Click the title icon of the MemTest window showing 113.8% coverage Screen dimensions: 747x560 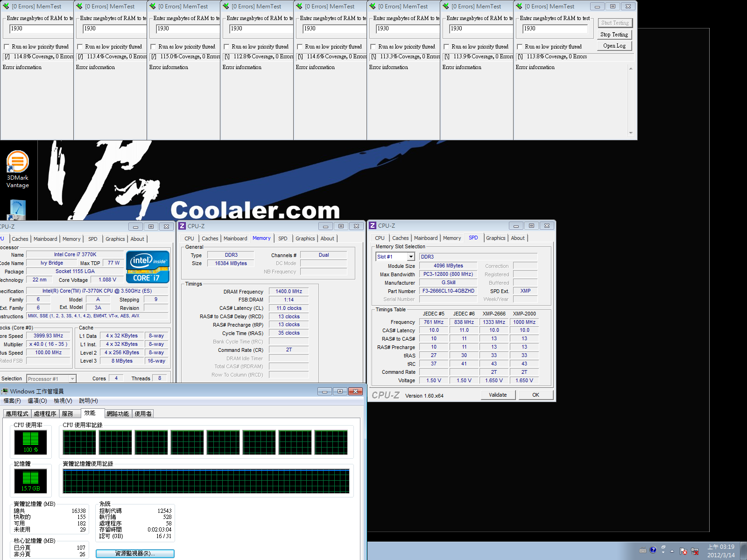[519, 6]
